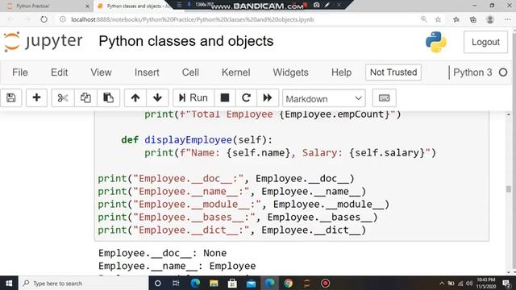Viewport: 516px width, 290px height.
Task: Open Microsoft Store from taskbar
Action: coord(232,283)
